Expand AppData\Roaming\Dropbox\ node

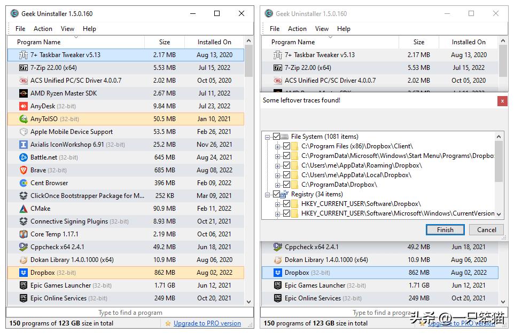point(278,166)
